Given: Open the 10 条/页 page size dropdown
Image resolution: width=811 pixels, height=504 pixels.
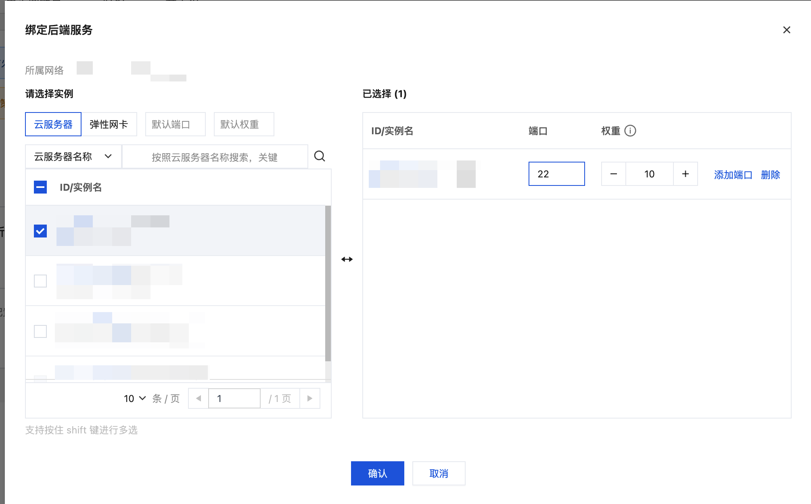Looking at the screenshot, I should pos(135,398).
